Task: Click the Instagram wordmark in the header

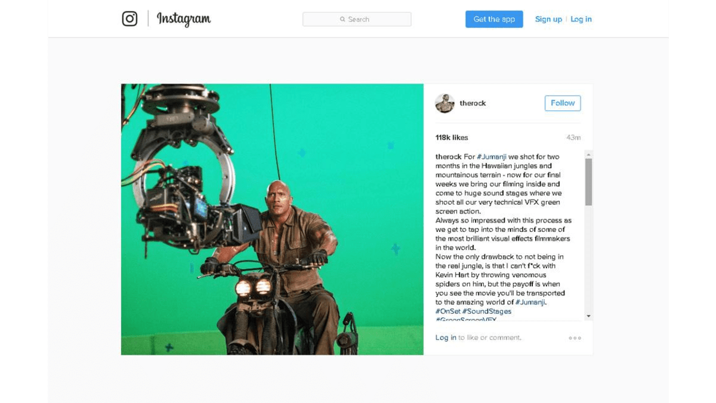Action: click(x=184, y=19)
